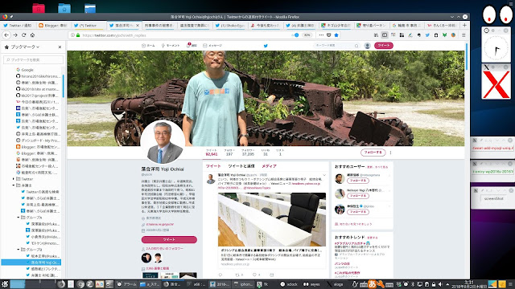The height and width of the screenshot is (289, 515).
Task: Focus the Twitter keyword search box
Action: tap(336, 46)
